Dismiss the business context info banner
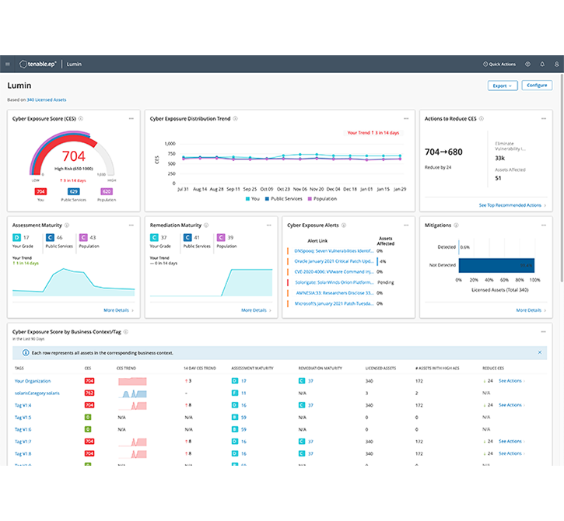 tap(540, 352)
